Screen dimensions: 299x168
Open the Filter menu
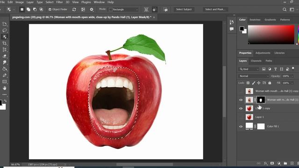[59, 2]
